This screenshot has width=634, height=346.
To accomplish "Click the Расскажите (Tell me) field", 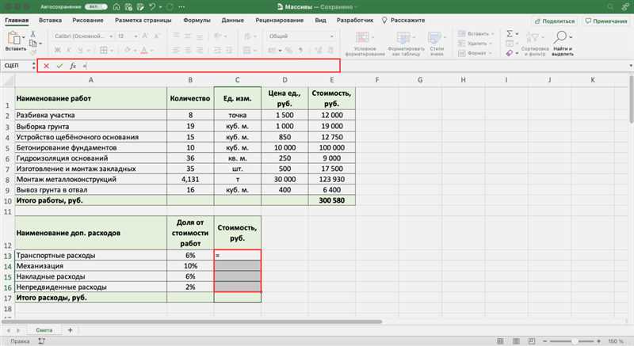I will (403, 20).
